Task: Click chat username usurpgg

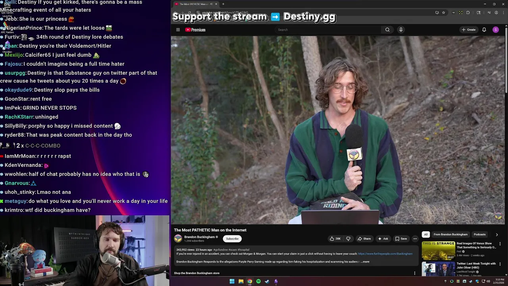Action: pos(15,73)
